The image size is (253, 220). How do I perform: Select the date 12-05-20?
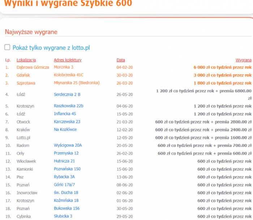coord(125,138)
